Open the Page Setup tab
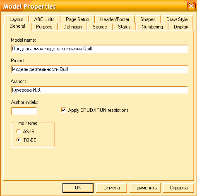Viewport: 197px width, 196px height. pos(77,19)
